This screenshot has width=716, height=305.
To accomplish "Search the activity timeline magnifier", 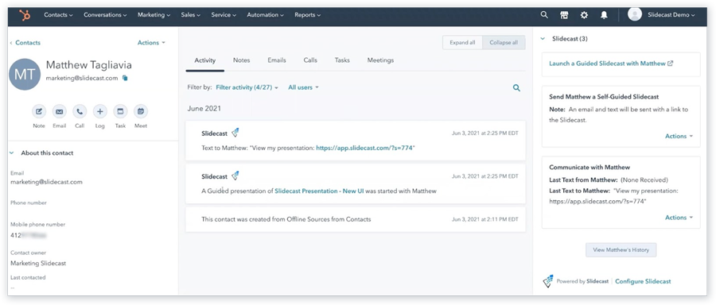I will coord(516,88).
